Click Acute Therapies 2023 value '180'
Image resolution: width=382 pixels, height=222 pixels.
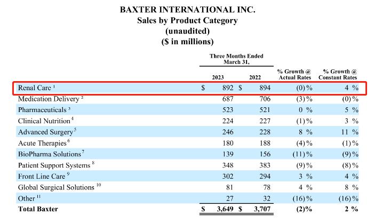point(228,143)
